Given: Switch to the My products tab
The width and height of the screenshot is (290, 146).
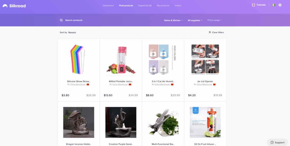Looking at the screenshot, I should 163,6.
